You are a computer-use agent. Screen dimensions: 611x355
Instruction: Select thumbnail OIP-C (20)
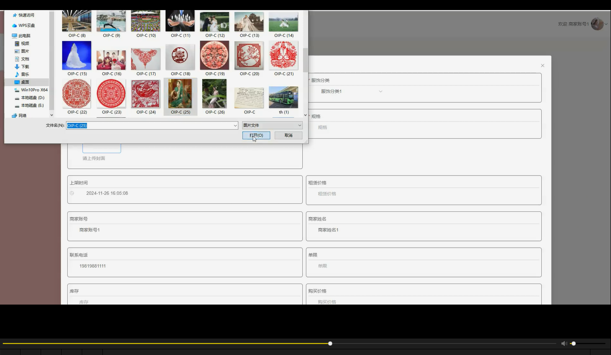pyautogui.click(x=249, y=58)
